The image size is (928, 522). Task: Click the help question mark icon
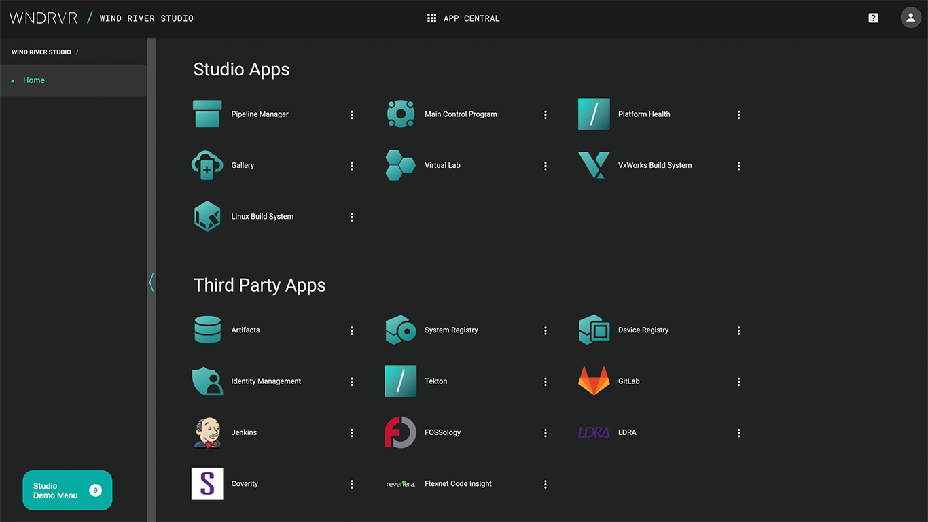pos(874,18)
